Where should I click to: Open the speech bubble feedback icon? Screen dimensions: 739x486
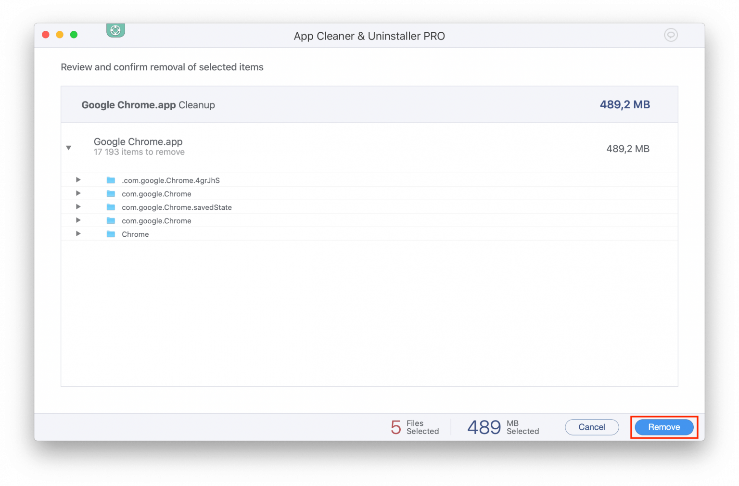[x=671, y=35]
